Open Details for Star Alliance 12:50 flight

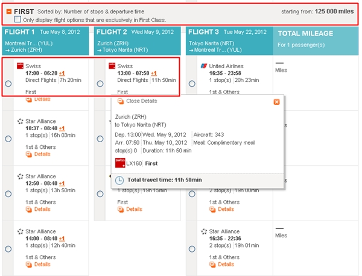click(x=42, y=209)
